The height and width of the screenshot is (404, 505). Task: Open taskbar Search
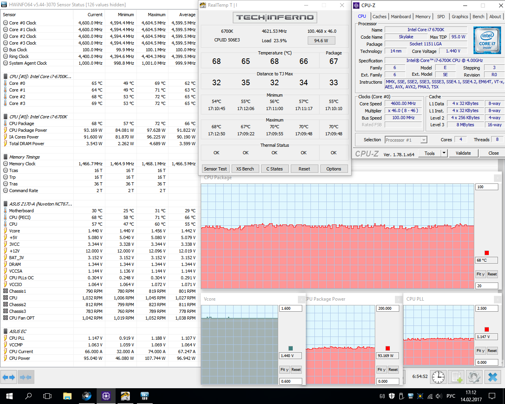click(28, 396)
